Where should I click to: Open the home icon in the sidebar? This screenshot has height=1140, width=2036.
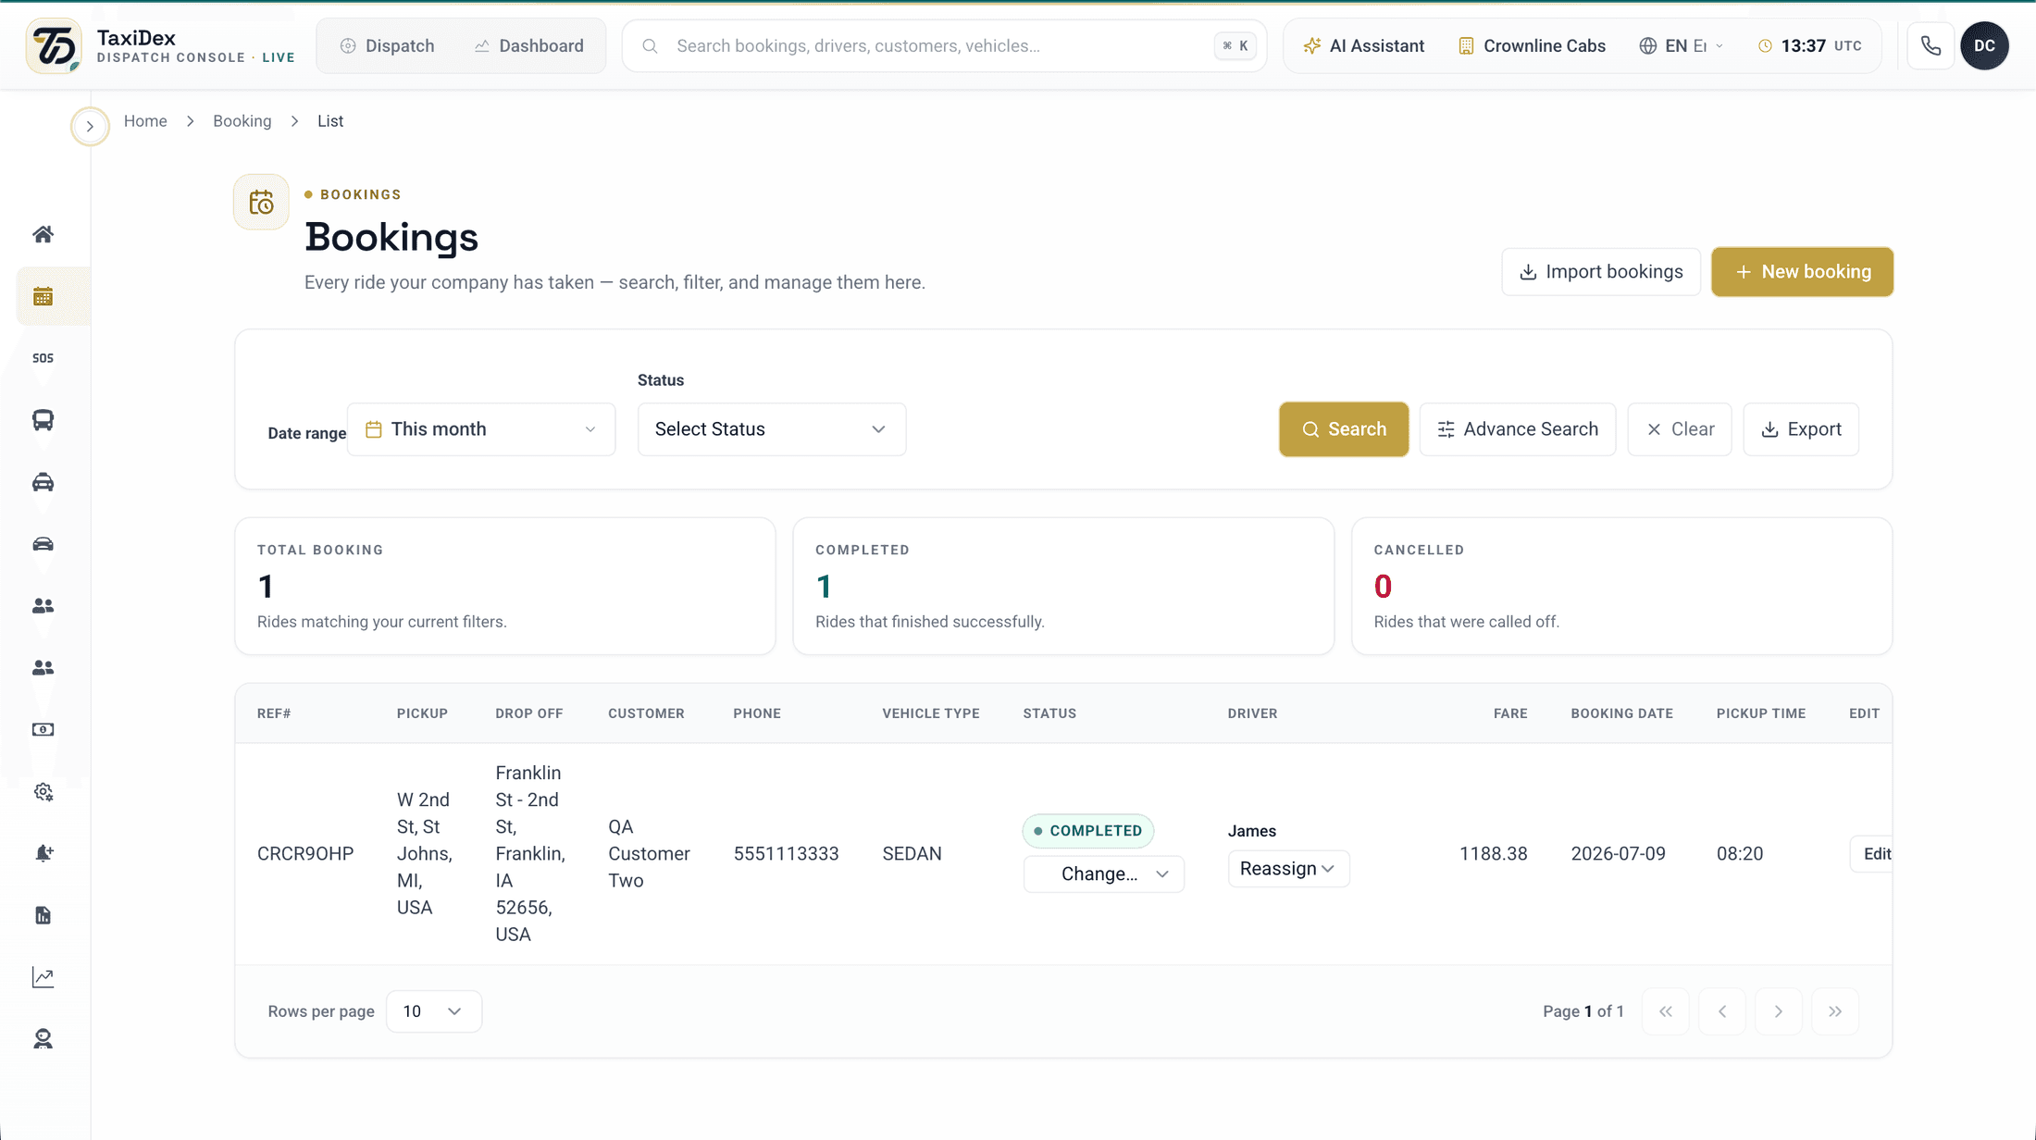(43, 234)
